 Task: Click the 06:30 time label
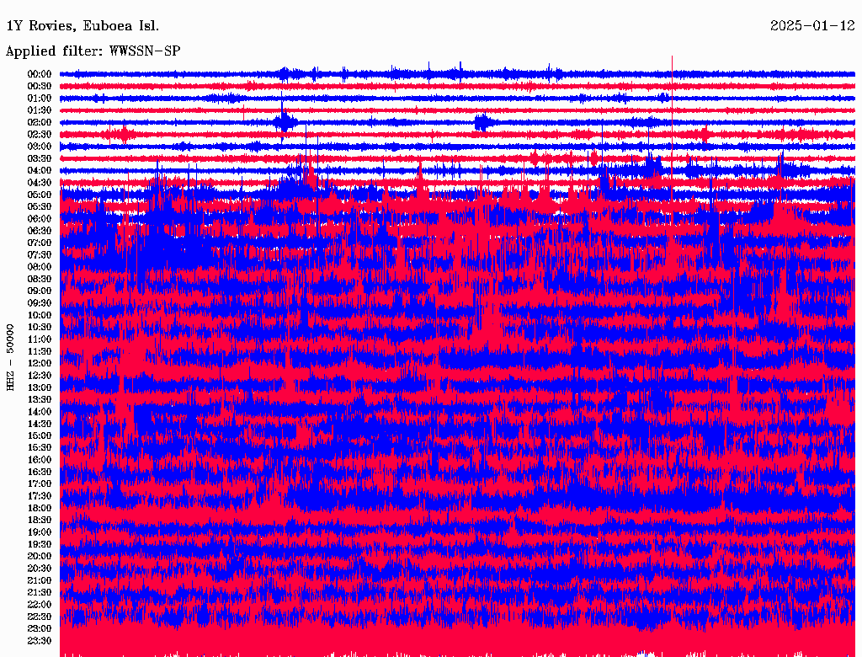(40, 231)
